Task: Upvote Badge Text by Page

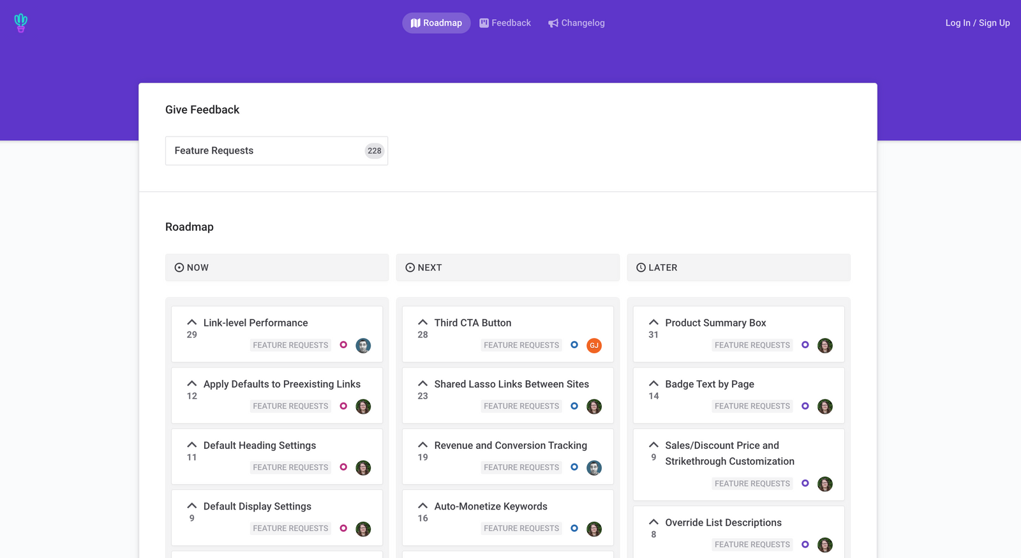Action: coord(653,384)
